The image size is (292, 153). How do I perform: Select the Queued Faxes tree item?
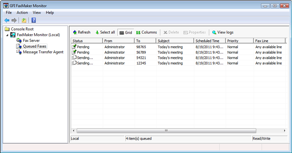pyautogui.click(x=35, y=46)
